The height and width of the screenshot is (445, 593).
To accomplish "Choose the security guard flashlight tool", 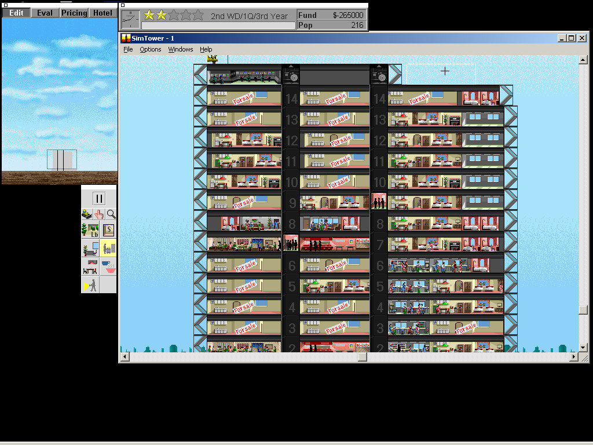I will (90, 284).
